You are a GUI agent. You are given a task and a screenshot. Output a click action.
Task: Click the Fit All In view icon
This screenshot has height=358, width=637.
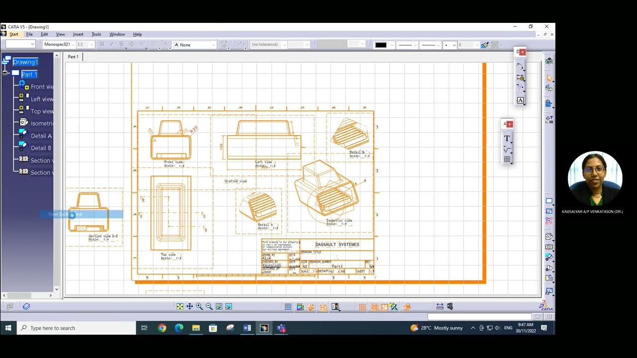click(x=180, y=307)
